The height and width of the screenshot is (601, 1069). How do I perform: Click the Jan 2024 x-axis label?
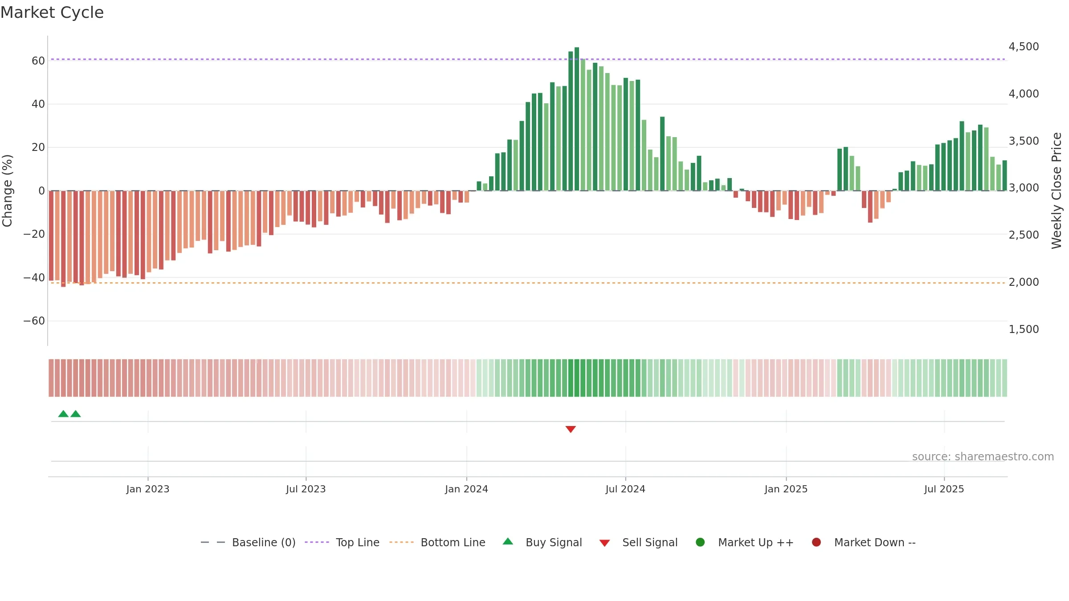(467, 489)
